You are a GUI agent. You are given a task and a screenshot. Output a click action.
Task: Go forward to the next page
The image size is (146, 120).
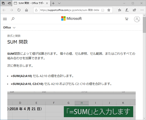[x=11, y=10]
